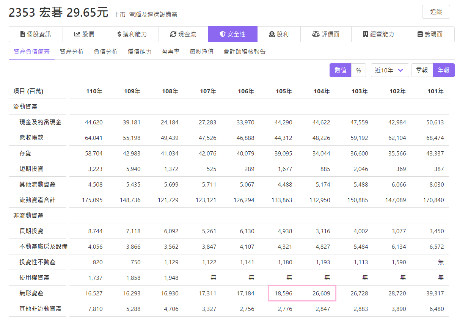Select the 資產負債簡表 sub-tab
Screen dimensions: 468x317
(31, 52)
